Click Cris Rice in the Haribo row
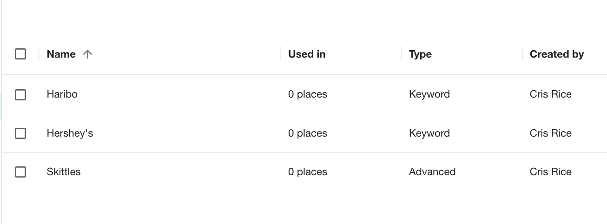The image size is (607, 224). [x=550, y=94]
